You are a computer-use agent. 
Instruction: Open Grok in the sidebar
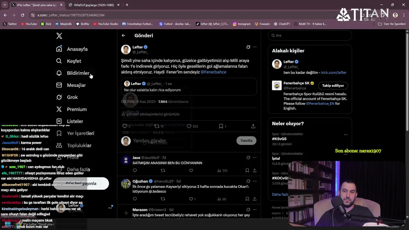[x=67, y=97]
